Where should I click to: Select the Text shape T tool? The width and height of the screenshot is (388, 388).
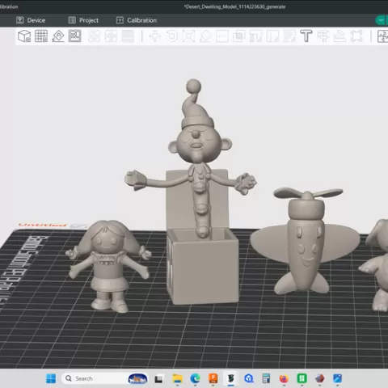point(306,36)
